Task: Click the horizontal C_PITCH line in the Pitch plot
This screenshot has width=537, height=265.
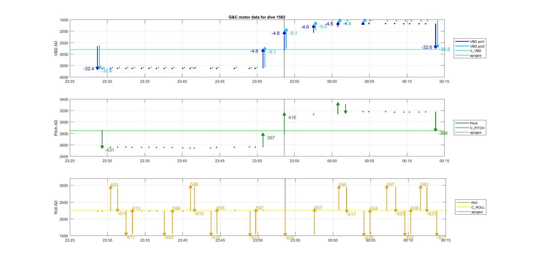Action: click(x=257, y=131)
